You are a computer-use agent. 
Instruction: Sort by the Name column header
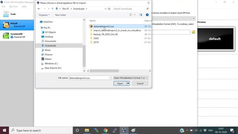[x=93, y=21]
